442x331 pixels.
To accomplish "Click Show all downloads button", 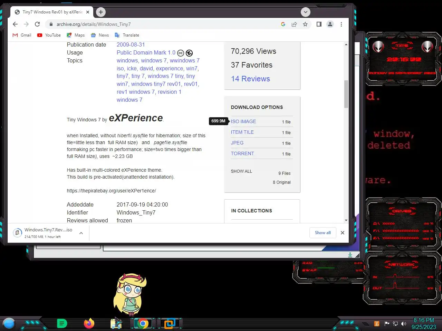I will pyautogui.click(x=323, y=233).
